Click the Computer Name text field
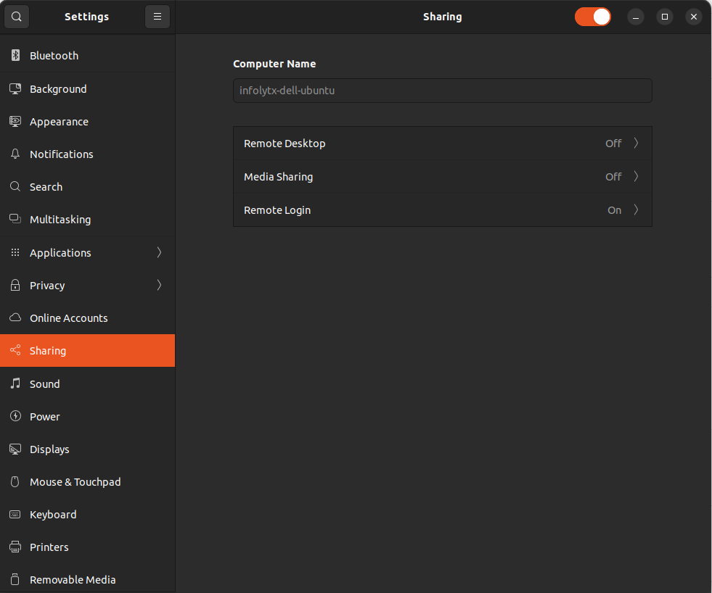 point(442,91)
